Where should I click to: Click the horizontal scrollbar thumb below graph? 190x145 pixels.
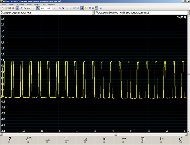60,134
